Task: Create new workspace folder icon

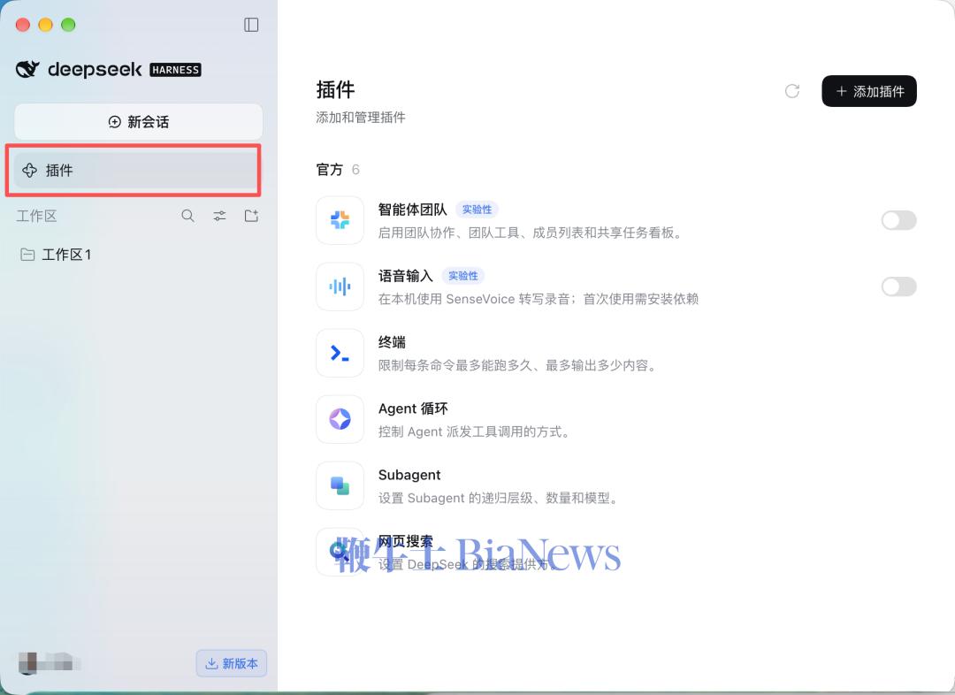Action: (x=251, y=216)
